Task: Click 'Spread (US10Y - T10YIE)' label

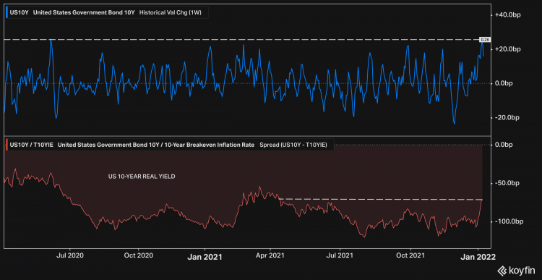Action: coord(293,145)
